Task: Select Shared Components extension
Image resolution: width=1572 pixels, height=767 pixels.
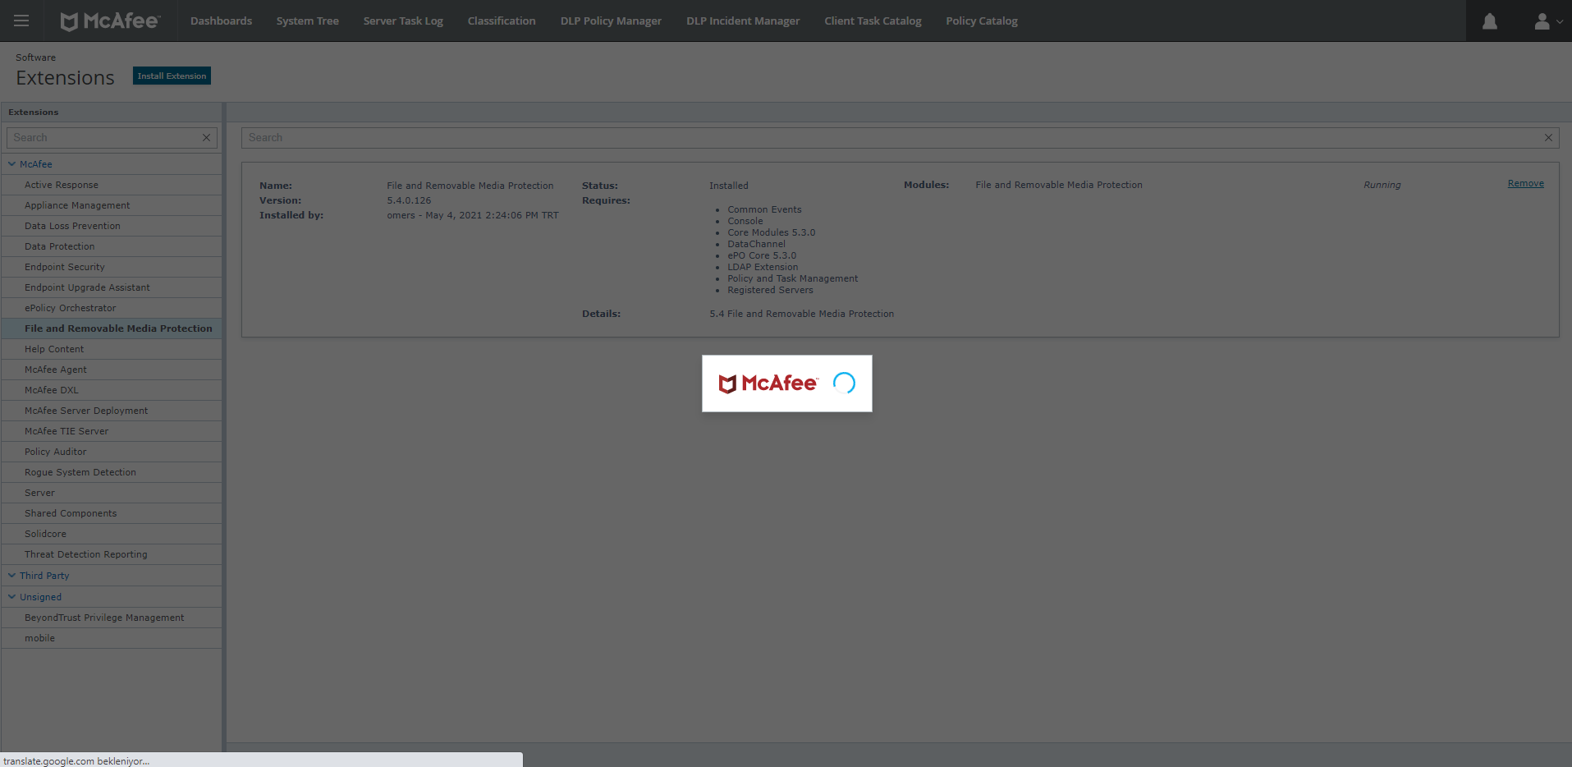Action: tap(112, 513)
